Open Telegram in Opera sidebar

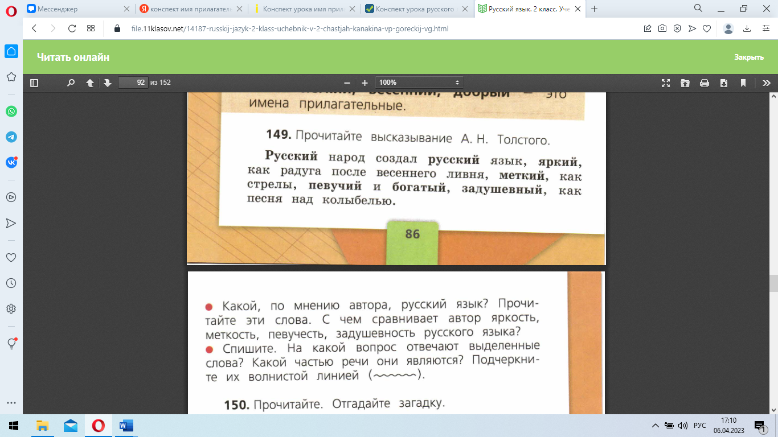click(x=11, y=137)
